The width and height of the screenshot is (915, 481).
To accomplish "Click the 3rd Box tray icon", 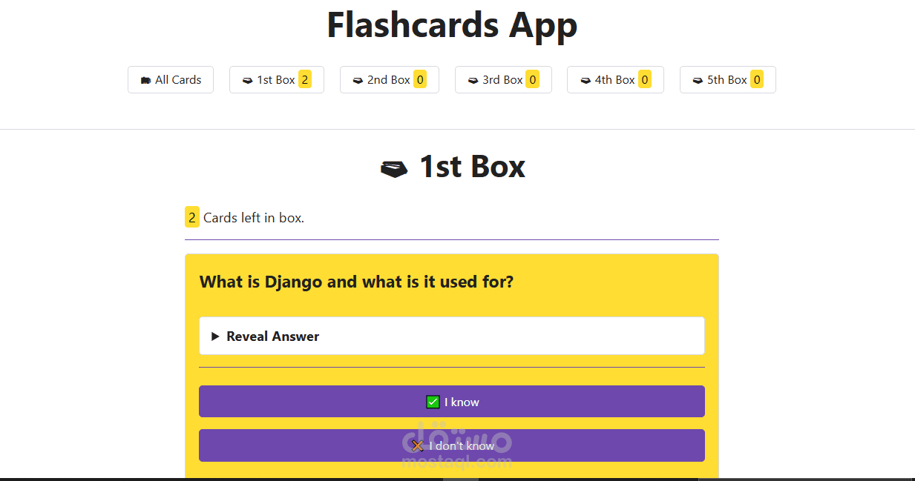I will coord(473,80).
